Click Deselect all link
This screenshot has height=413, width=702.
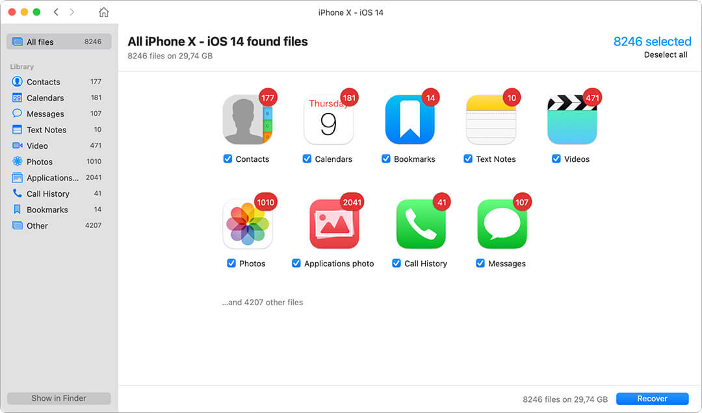coord(666,55)
